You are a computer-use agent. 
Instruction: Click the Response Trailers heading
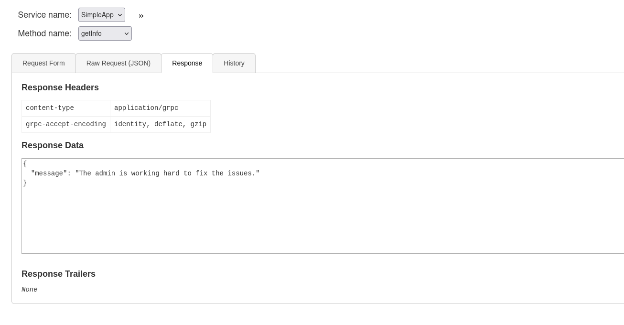tap(58, 274)
